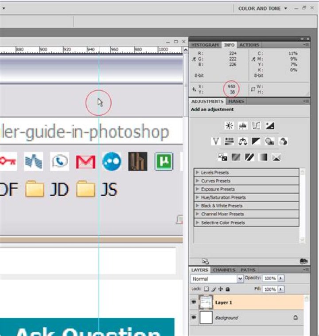Viewport: 319px width, 336px height.
Task: Open the Opacity slider arrow
Action: point(280,278)
